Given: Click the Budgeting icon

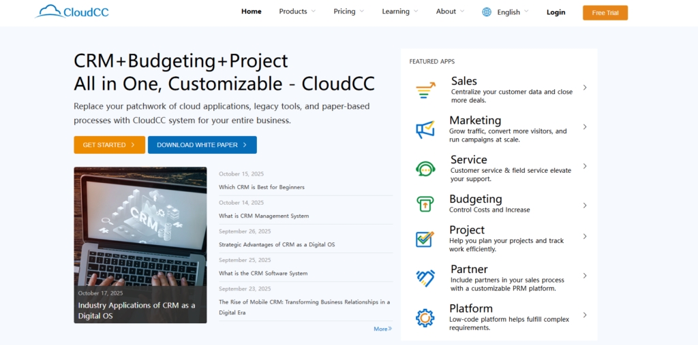Looking at the screenshot, I should (425, 203).
